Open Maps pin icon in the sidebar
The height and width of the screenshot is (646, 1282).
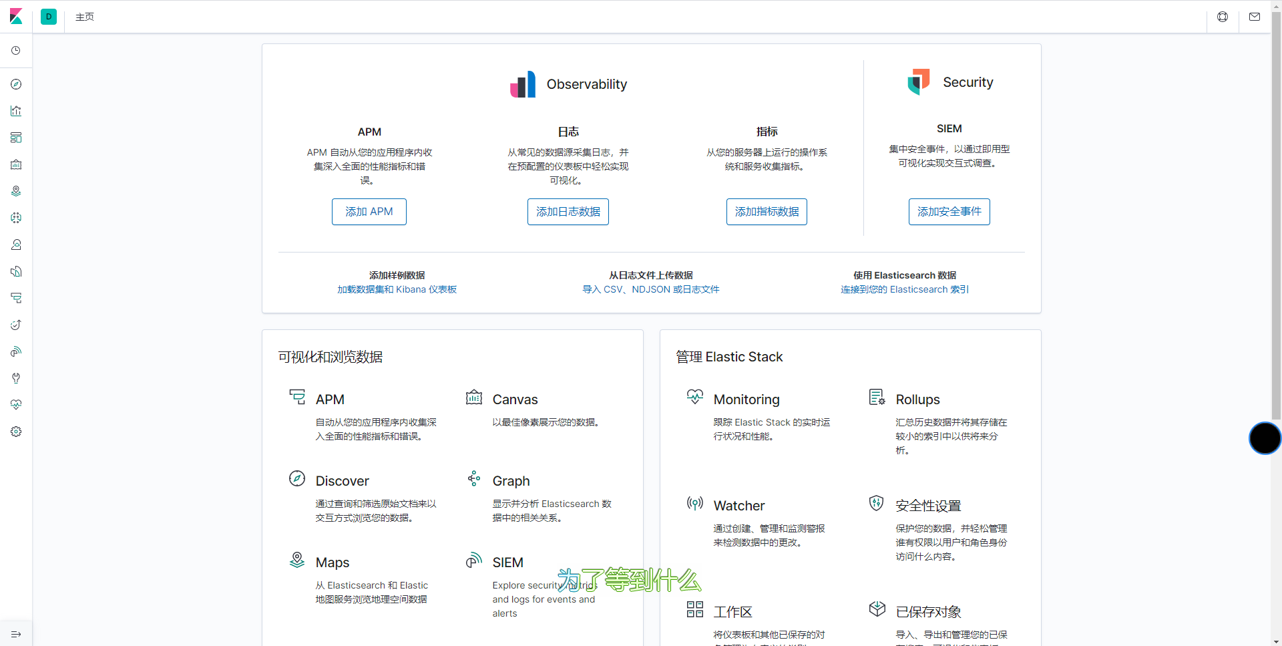click(16, 191)
